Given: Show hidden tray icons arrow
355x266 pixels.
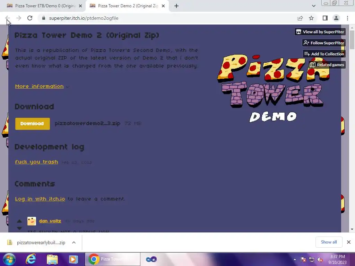Looking at the screenshot, I should coord(295,260).
